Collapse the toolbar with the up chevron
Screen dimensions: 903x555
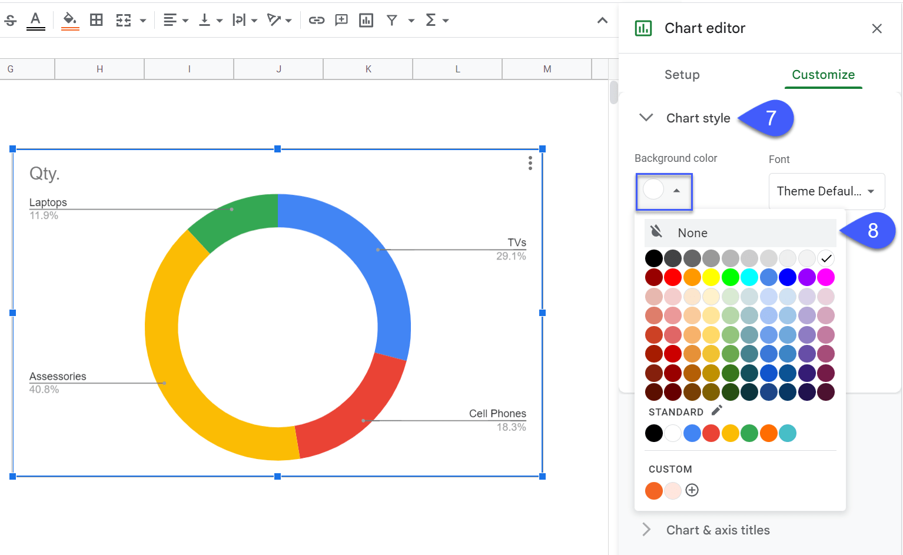(x=602, y=21)
